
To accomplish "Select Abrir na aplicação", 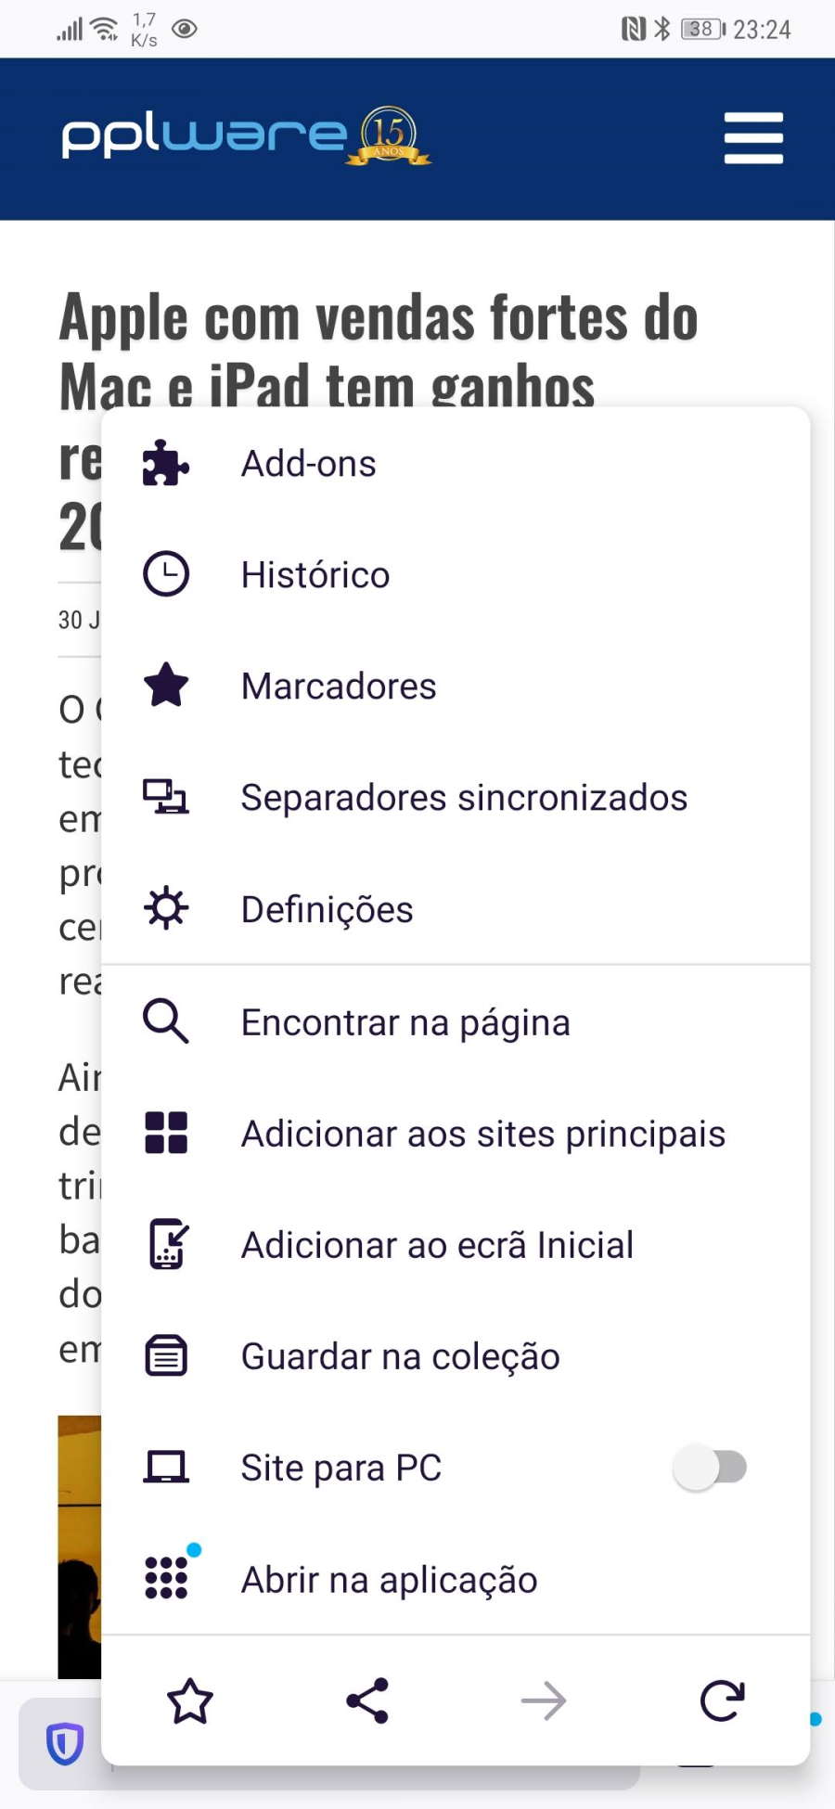I will [x=389, y=1580].
